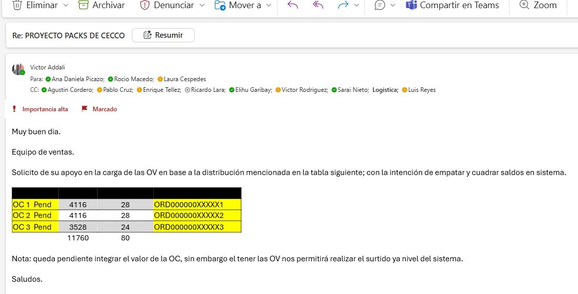Reply to all with the double arrow
The height and width of the screenshot is (294, 578).
pyautogui.click(x=318, y=5)
